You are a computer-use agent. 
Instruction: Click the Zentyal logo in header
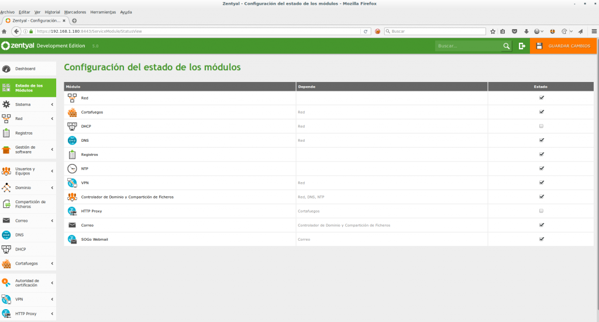tap(18, 46)
